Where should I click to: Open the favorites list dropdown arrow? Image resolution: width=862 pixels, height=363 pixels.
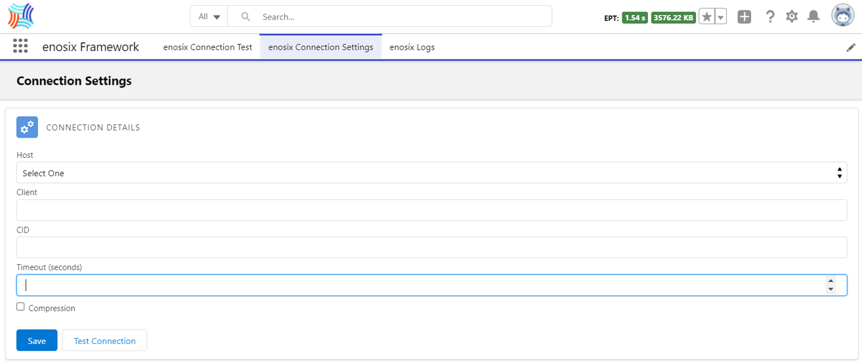720,17
